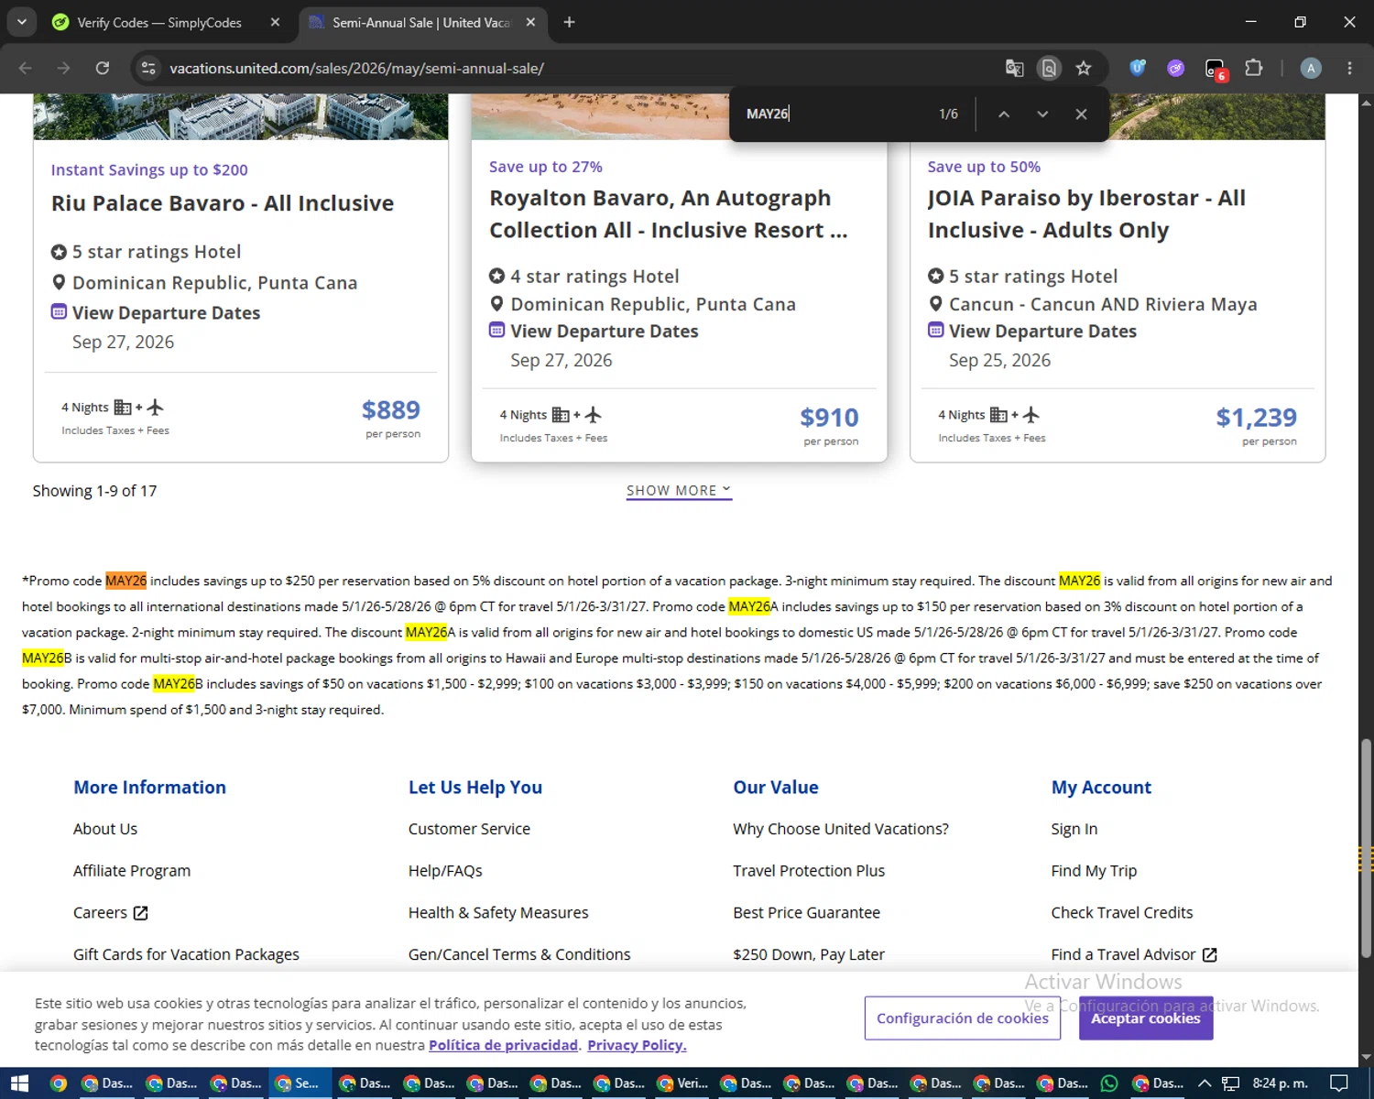
Task: Click the $1,239 per person price
Action: pos(1256,418)
